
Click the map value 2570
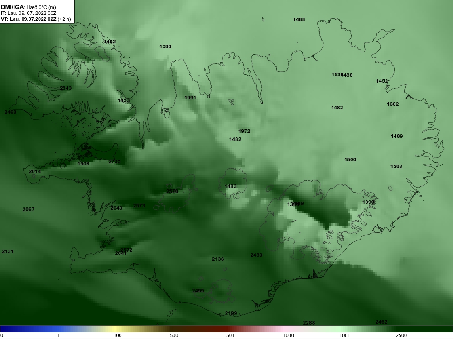172,191
